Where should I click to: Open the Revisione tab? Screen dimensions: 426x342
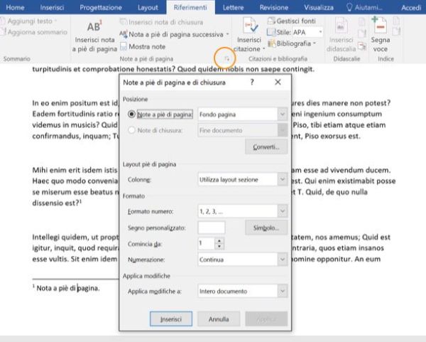point(274,7)
